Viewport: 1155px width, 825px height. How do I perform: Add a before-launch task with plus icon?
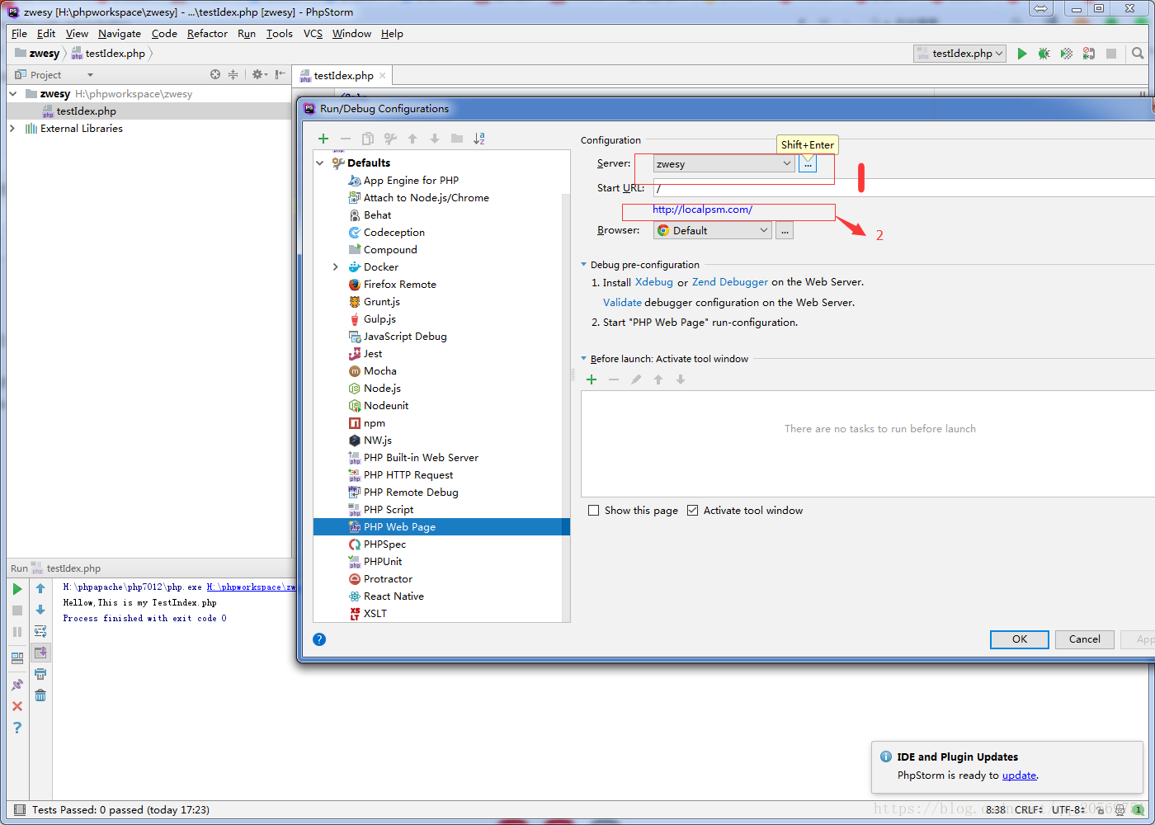(x=592, y=379)
